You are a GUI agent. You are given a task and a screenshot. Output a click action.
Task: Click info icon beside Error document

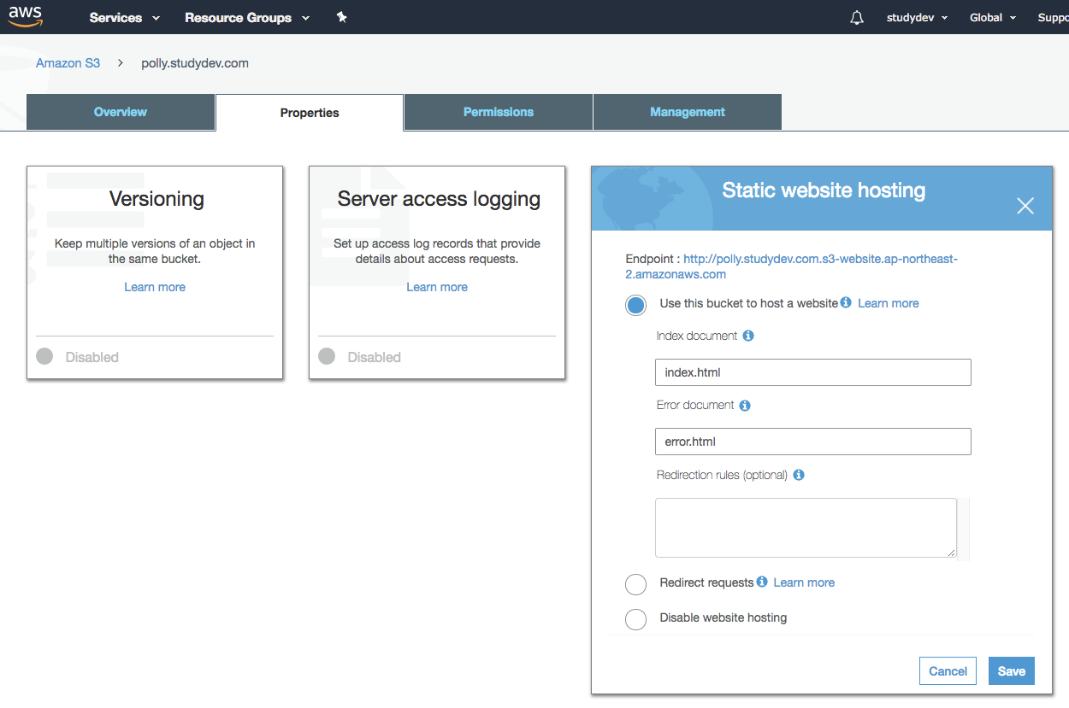(x=745, y=406)
